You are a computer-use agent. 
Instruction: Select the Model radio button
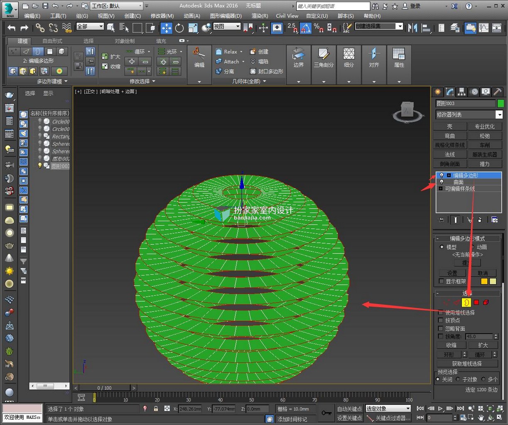(x=442, y=247)
